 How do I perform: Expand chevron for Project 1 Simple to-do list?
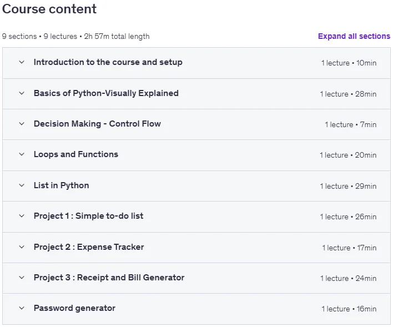22,216
